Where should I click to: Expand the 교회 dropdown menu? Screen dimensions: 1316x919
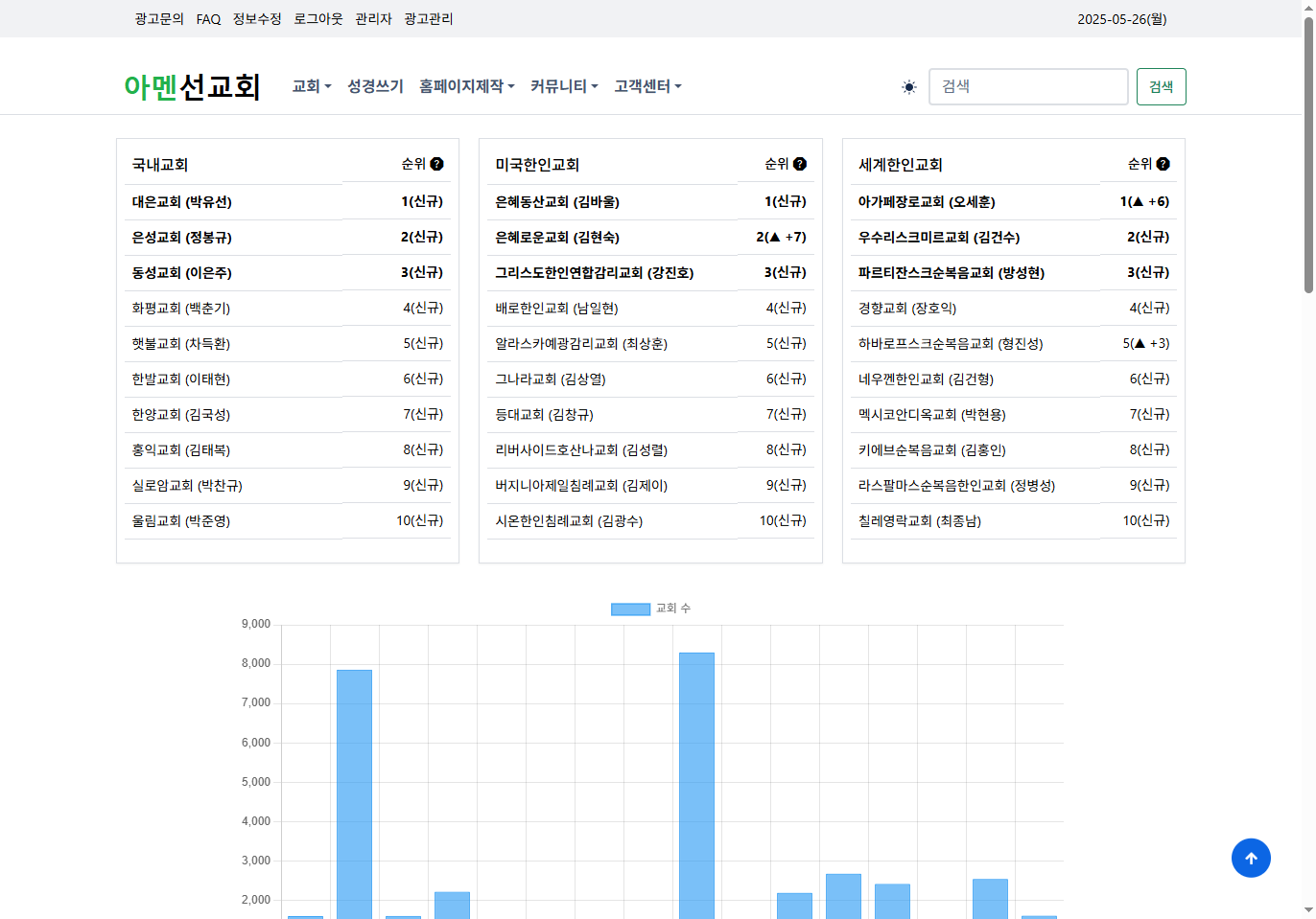pyautogui.click(x=311, y=86)
